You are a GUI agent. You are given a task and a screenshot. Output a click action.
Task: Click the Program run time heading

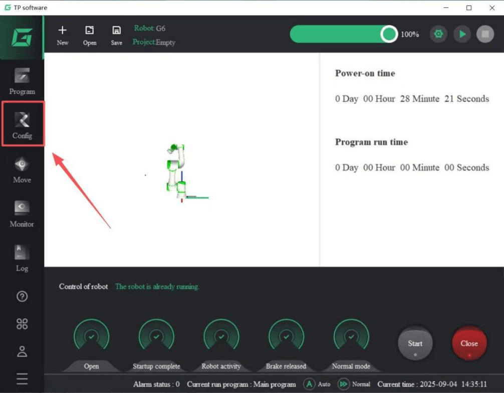371,142
